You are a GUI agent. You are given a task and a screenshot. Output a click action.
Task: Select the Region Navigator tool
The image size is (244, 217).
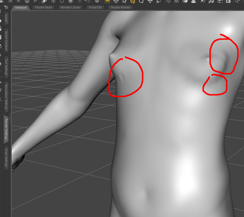[220, 2]
